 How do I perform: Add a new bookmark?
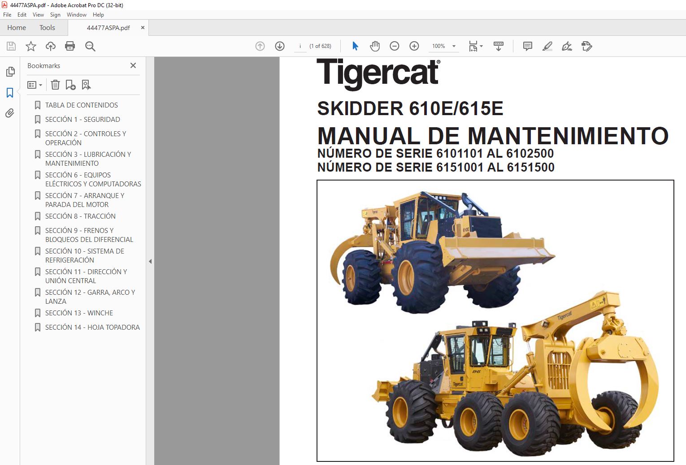pyautogui.click(x=71, y=85)
